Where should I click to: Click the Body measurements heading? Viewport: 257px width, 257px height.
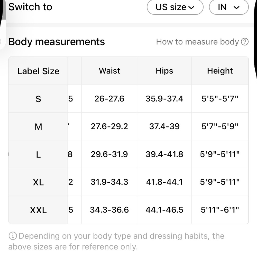(x=57, y=42)
